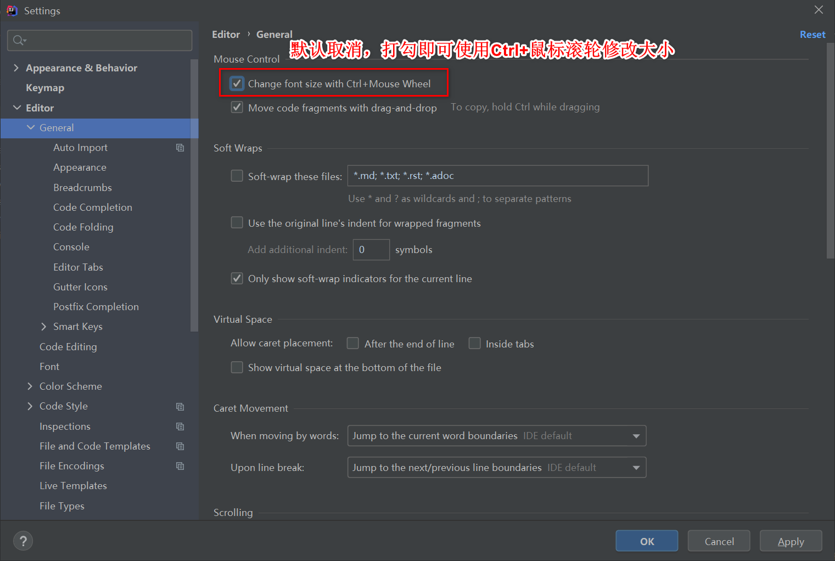This screenshot has width=835, height=561.
Task: Disable Change font size with Ctrl+Mouse Wheel
Action: tap(237, 83)
